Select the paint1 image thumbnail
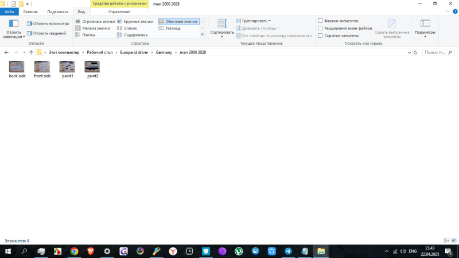 (x=68, y=69)
